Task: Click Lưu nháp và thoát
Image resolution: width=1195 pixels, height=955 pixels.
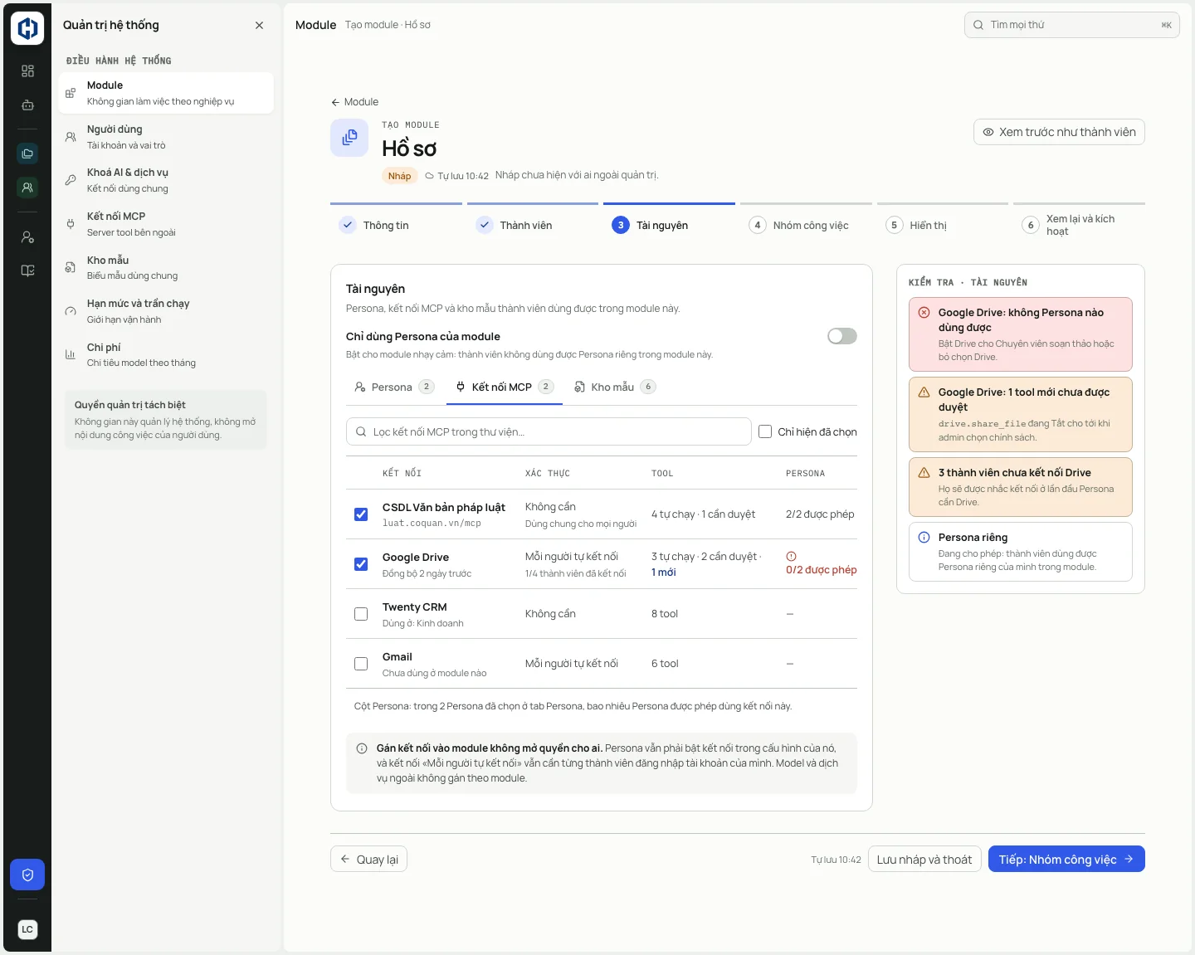Action: pyautogui.click(x=924, y=860)
